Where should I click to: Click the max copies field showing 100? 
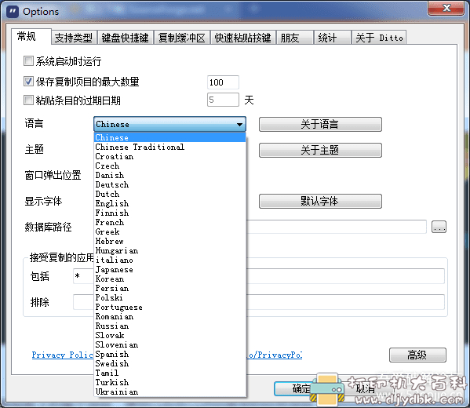point(223,82)
